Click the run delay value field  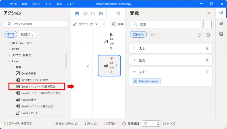click(x=150, y=124)
